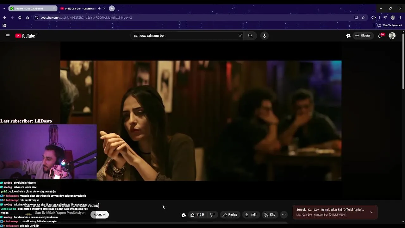Install app icon in the address bar
The height and width of the screenshot is (228, 405).
pyautogui.click(x=356, y=18)
